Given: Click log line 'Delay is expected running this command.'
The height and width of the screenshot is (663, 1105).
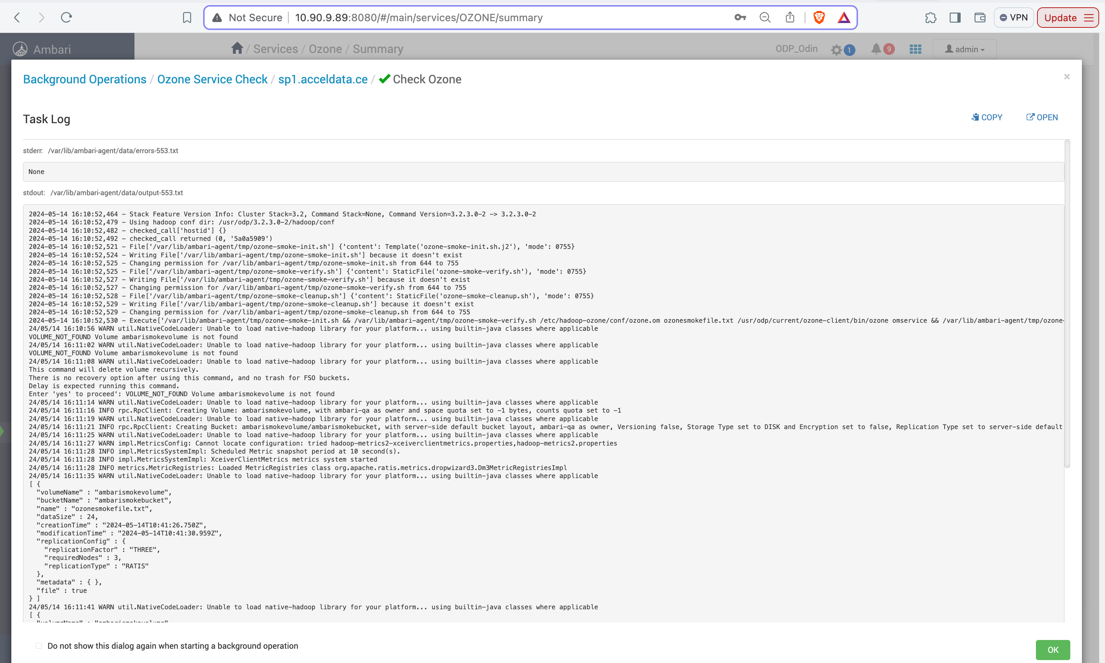Looking at the screenshot, I should click(104, 386).
